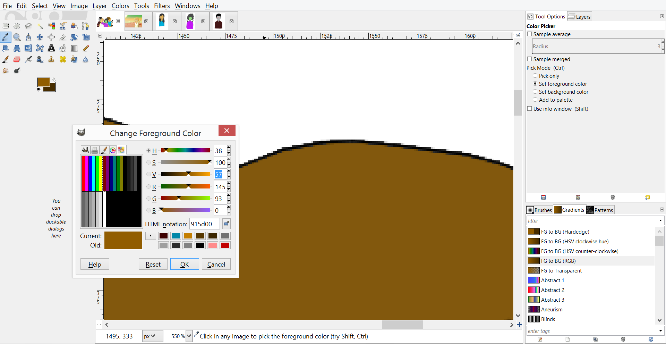Expand the enter tags dropdown arrow
Viewport: 666px width, 344px height.
pos(660,331)
